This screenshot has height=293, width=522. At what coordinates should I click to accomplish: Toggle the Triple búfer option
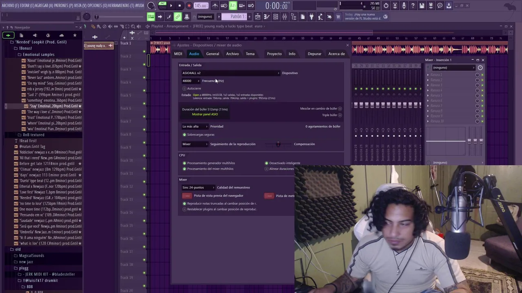click(x=340, y=115)
